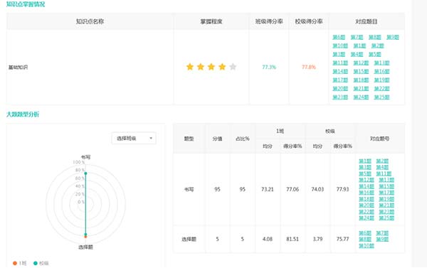Screen dimensions: 427x268
Task: Open 第10题 link in 选择题 row
Action: 367,246
